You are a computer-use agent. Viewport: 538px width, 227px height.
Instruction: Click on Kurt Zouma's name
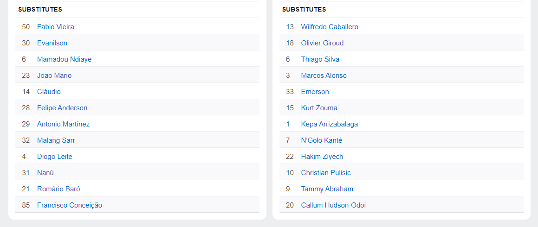(319, 108)
